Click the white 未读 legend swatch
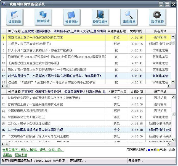 (167, 150)
